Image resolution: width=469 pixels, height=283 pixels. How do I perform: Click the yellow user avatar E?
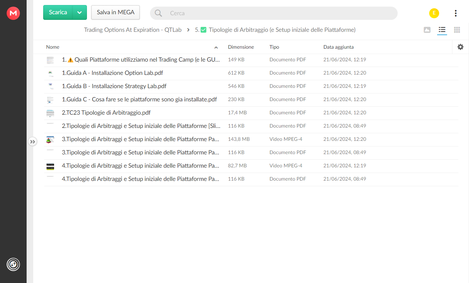pos(434,13)
